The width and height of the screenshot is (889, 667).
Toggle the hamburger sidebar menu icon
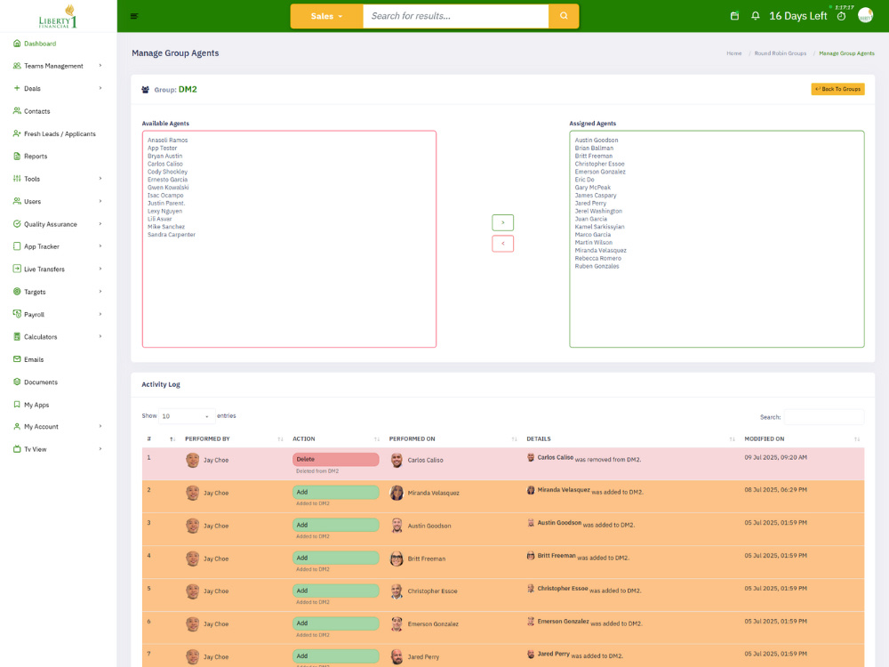tap(134, 16)
